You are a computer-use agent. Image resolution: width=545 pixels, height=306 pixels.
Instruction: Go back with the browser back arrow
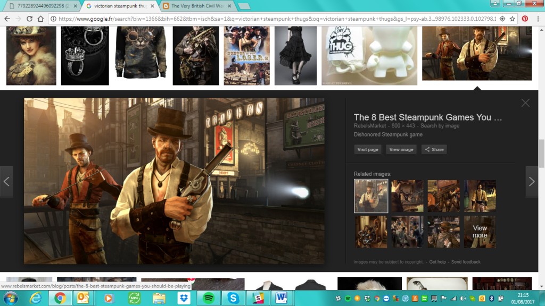click(7, 19)
